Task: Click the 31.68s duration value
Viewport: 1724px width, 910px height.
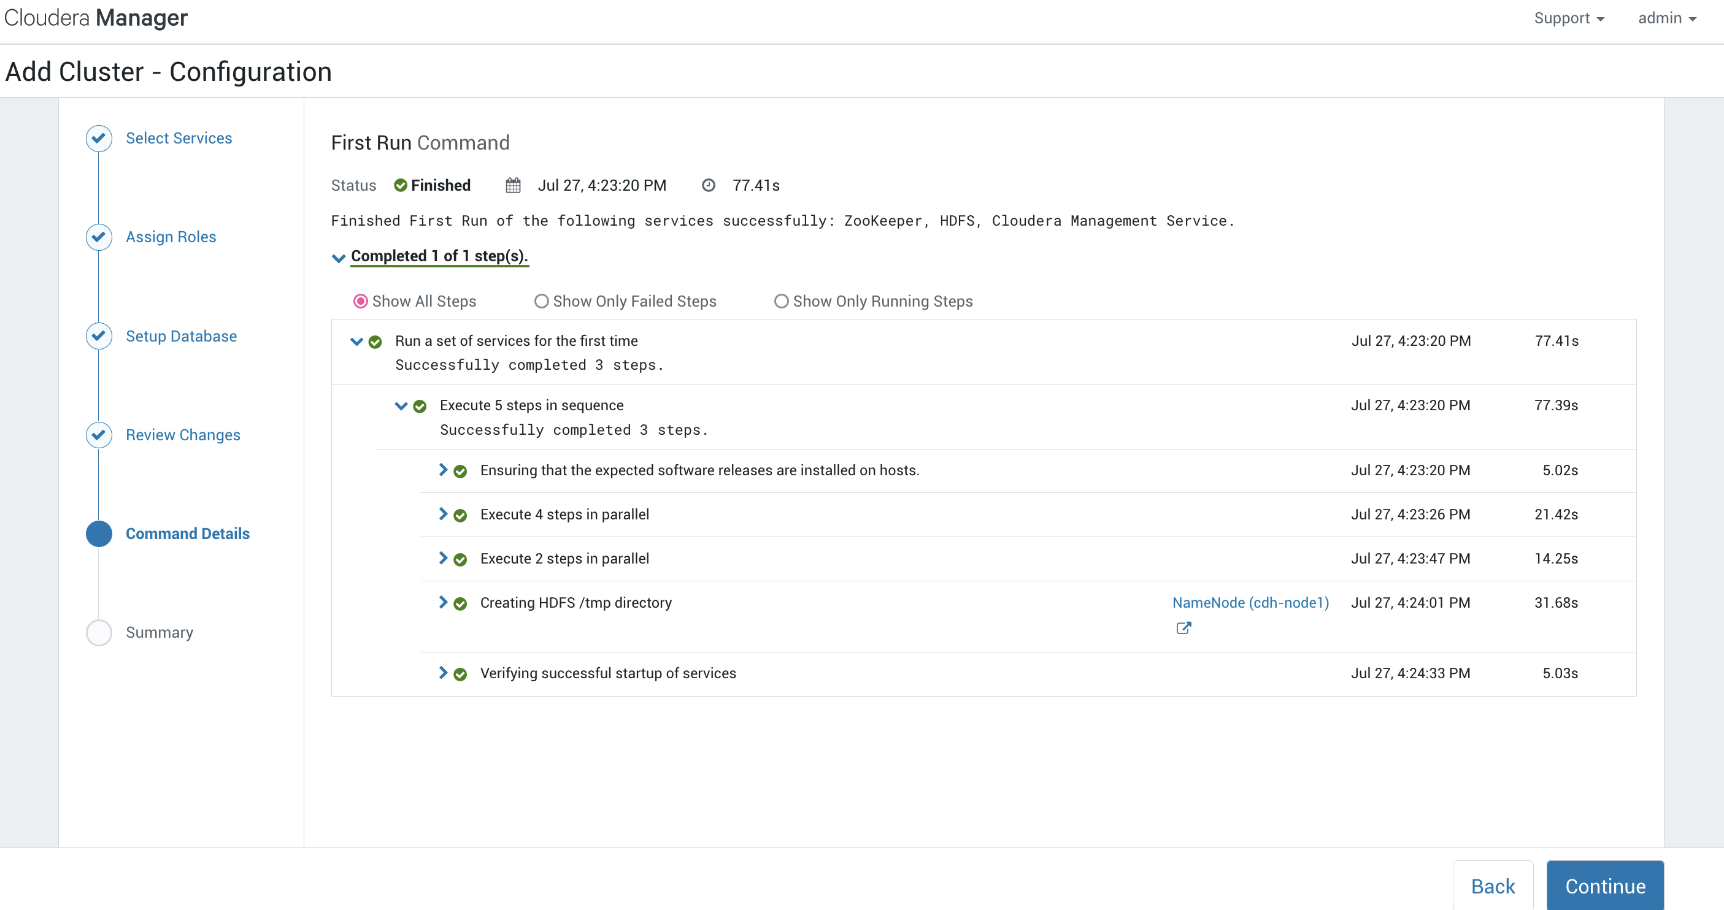Action: 1556,602
